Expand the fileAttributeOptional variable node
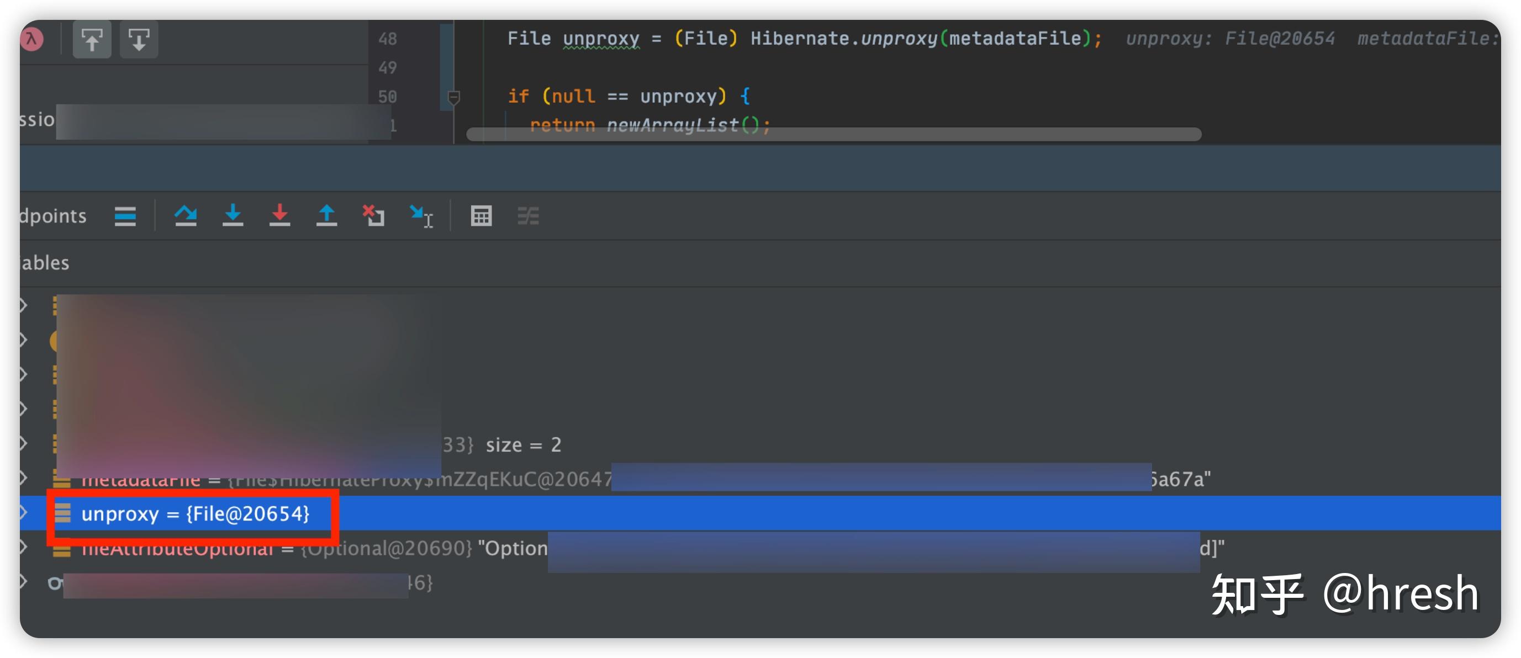This screenshot has width=1521, height=658. click(x=24, y=546)
